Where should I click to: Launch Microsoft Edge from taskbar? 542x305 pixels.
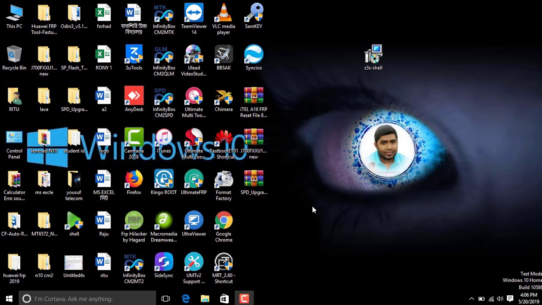point(185,299)
